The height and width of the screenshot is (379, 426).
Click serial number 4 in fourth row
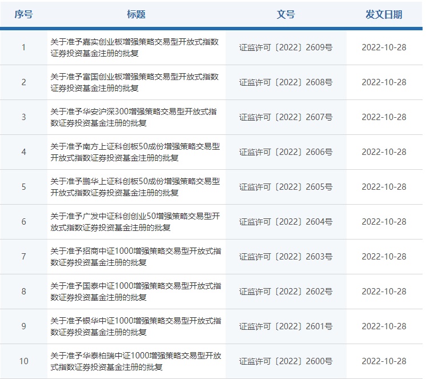(23, 152)
